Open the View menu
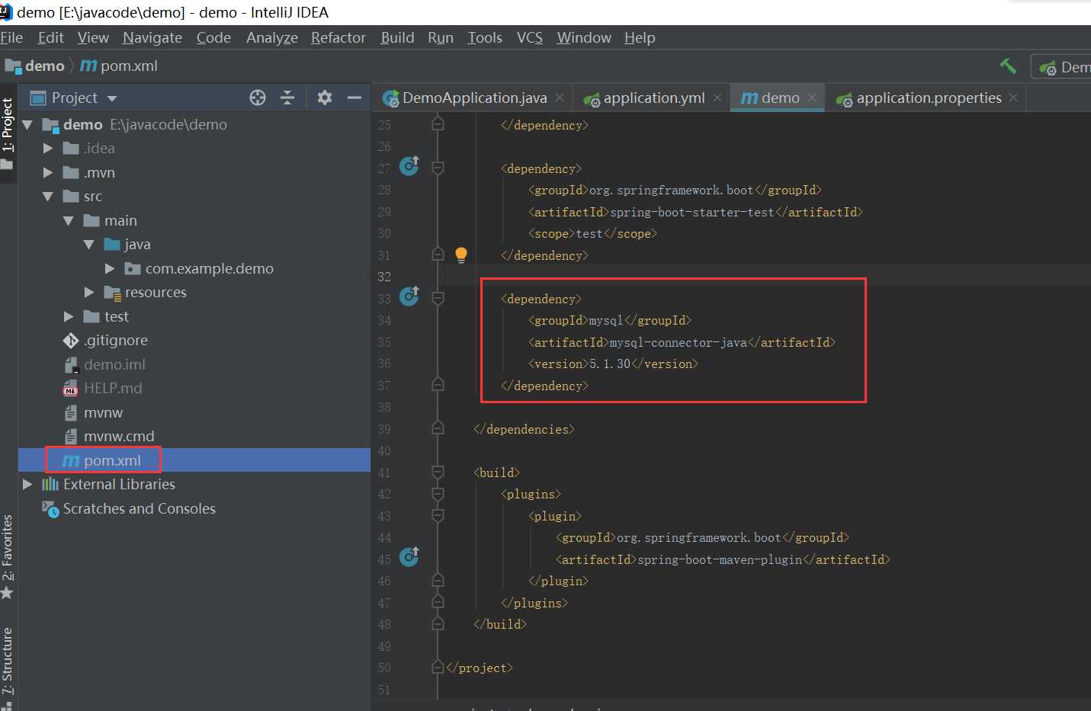This screenshot has height=711, width=1091. point(93,37)
